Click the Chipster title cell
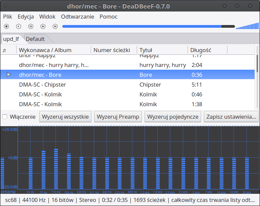The image size is (260, 206). tap(150, 85)
